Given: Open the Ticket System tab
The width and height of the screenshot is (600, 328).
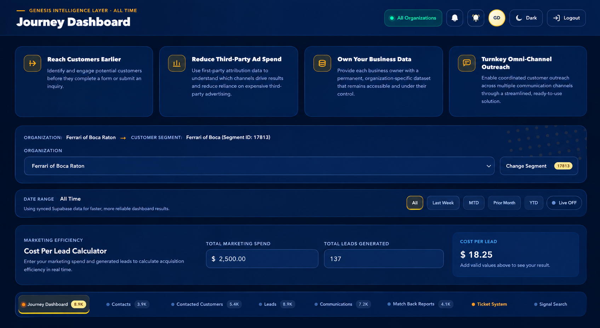Looking at the screenshot, I should tap(489, 304).
